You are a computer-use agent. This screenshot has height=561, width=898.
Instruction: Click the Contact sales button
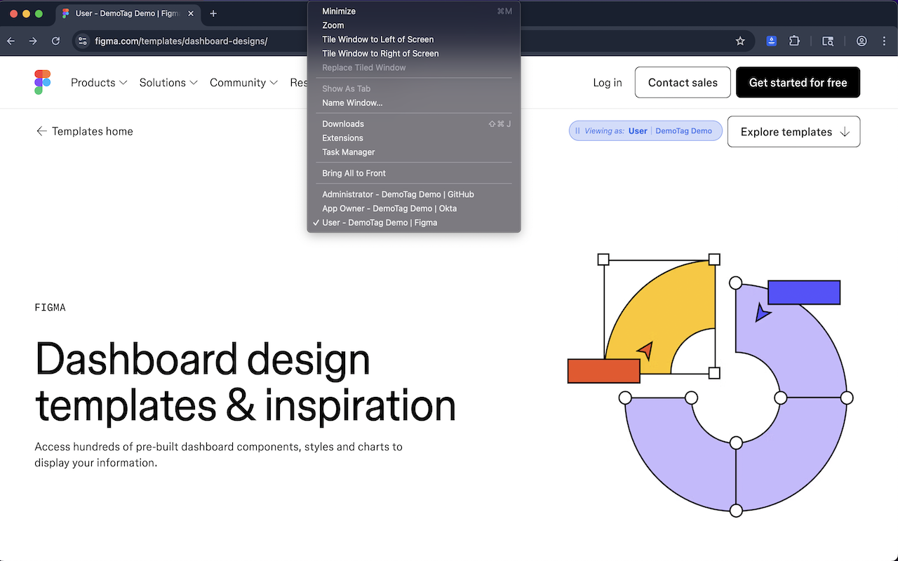pyautogui.click(x=683, y=83)
